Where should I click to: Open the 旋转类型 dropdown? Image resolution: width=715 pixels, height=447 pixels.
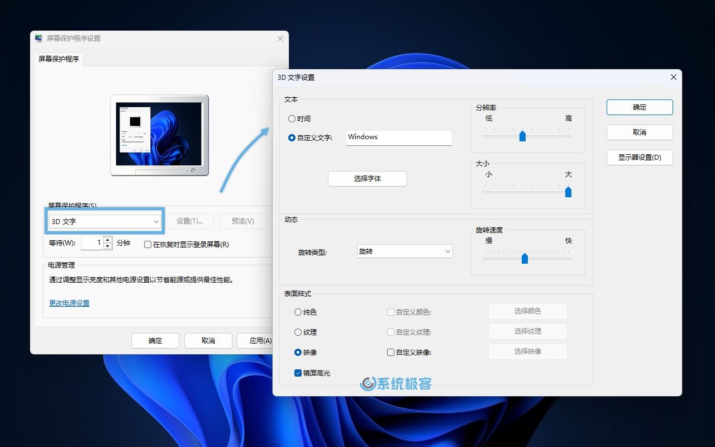click(x=404, y=251)
